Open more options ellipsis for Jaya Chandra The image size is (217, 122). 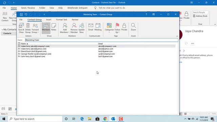pos(193,43)
